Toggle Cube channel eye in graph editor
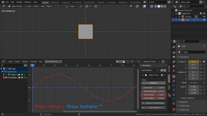Viewport: 207px width, 116px height. pos(10,69)
